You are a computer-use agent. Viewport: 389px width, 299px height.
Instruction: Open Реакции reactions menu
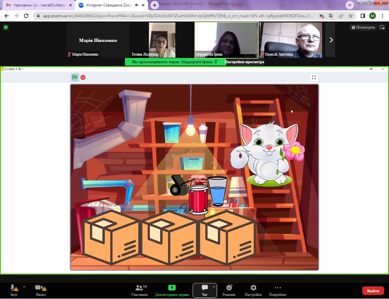[x=229, y=290]
